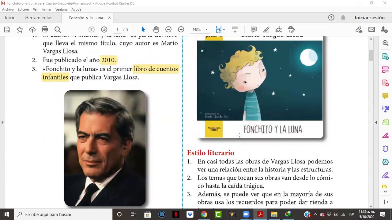Click the Estilo literario heading
Viewport: 392px width, 220px height.
click(x=211, y=153)
